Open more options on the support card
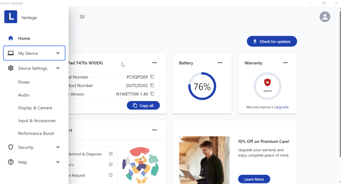This screenshot has width=341, height=184. pyautogui.click(x=155, y=130)
